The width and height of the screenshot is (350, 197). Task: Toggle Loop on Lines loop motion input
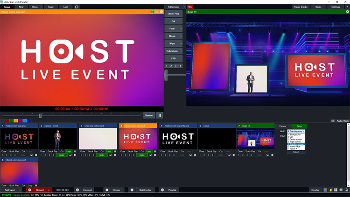(109, 151)
